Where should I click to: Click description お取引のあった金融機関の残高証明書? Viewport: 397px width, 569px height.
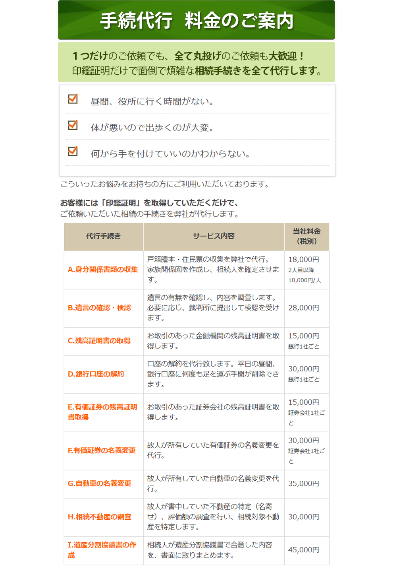(213, 341)
